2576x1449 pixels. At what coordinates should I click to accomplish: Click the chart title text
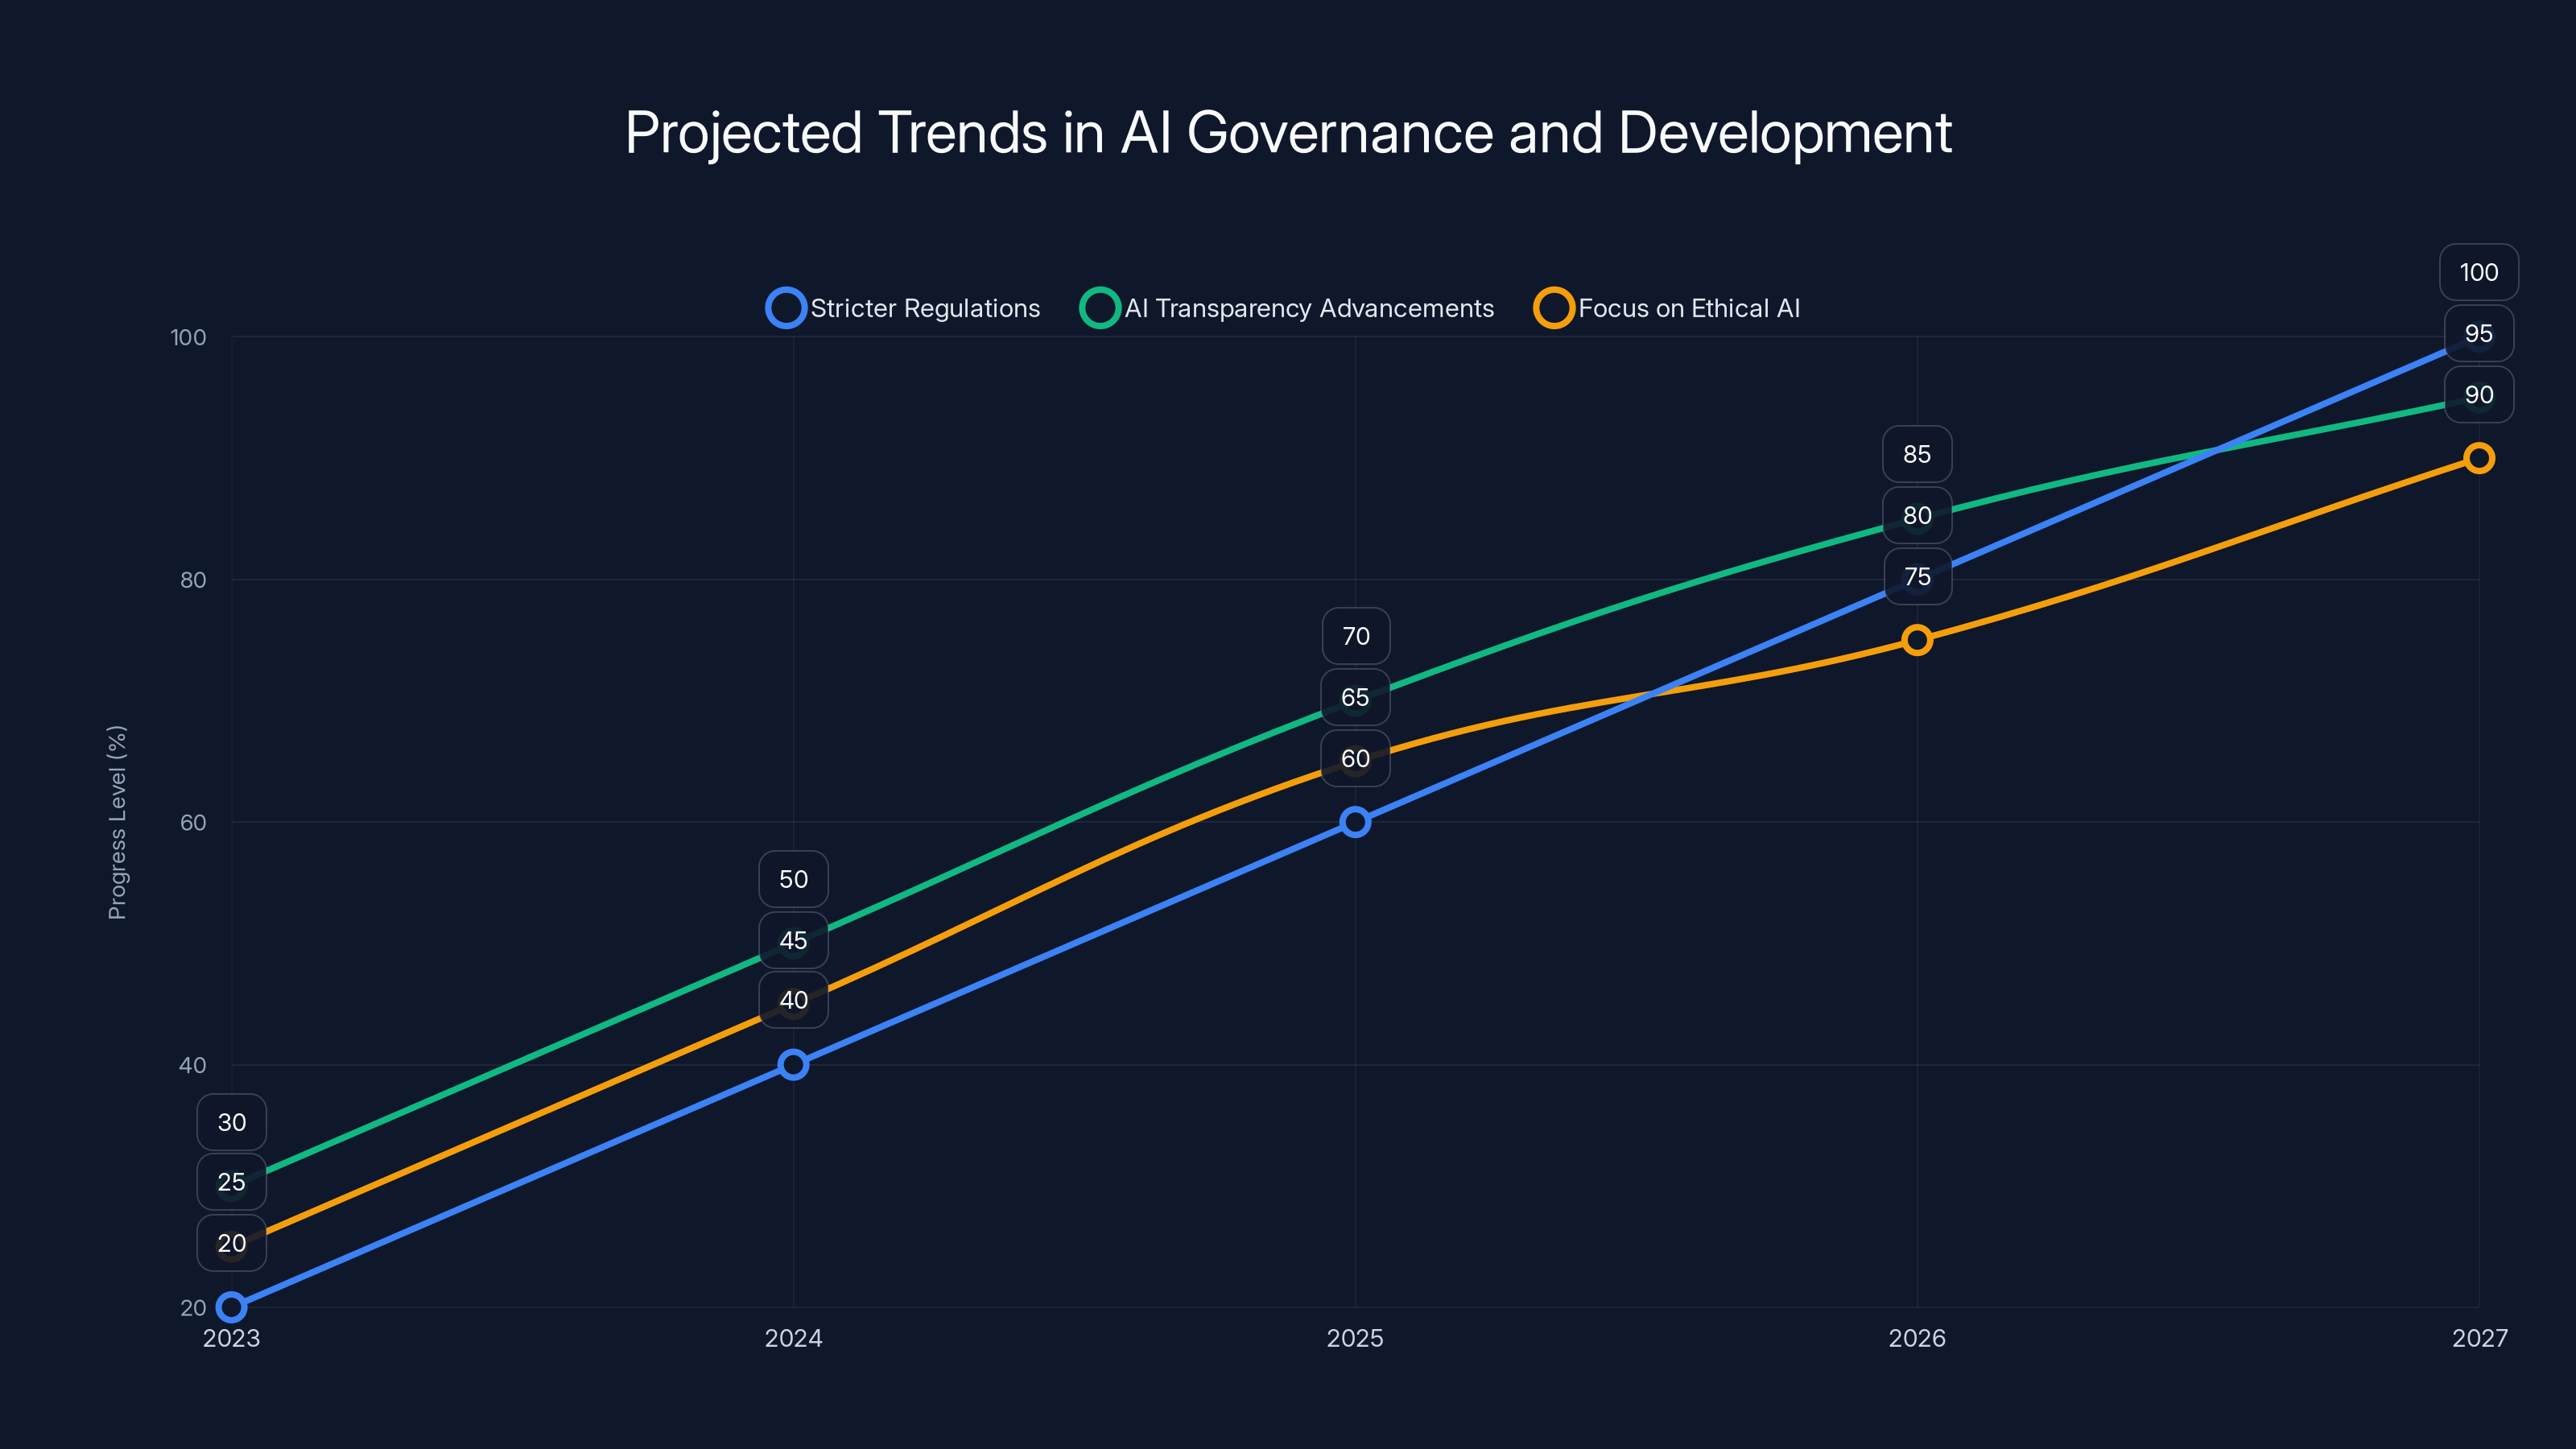tap(1288, 131)
